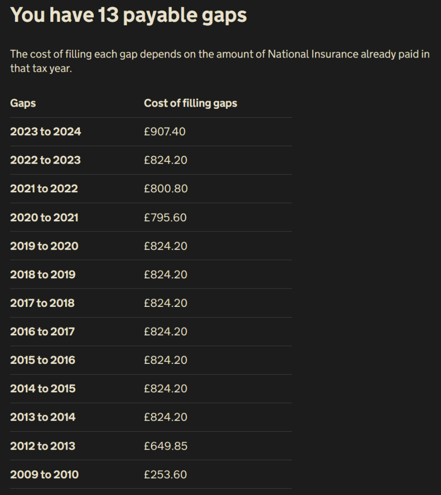Screen dimensions: 441x495
Task: Click the "2015 to 2016" gap label
Action: pyautogui.click(x=43, y=360)
